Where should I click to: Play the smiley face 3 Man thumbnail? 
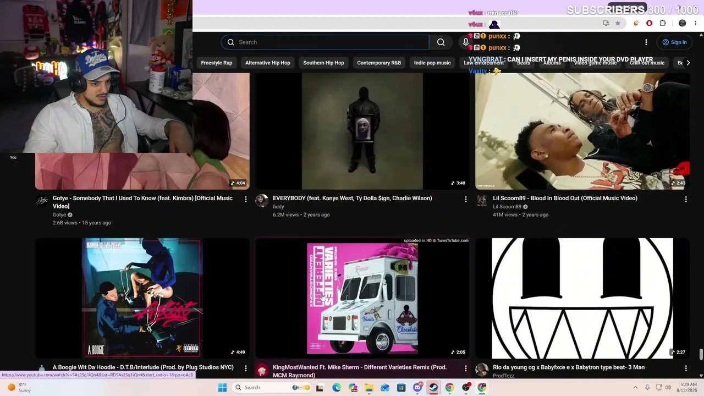[x=582, y=298]
